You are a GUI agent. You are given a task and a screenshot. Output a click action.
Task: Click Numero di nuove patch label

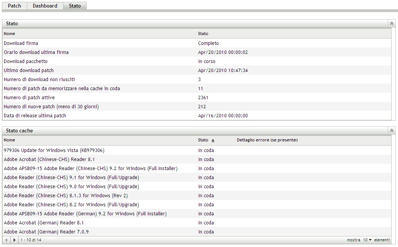point(51,107)
